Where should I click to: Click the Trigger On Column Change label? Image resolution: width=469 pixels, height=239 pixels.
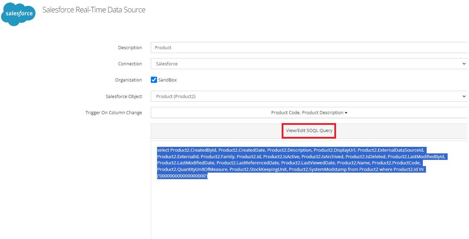(114, 113)
